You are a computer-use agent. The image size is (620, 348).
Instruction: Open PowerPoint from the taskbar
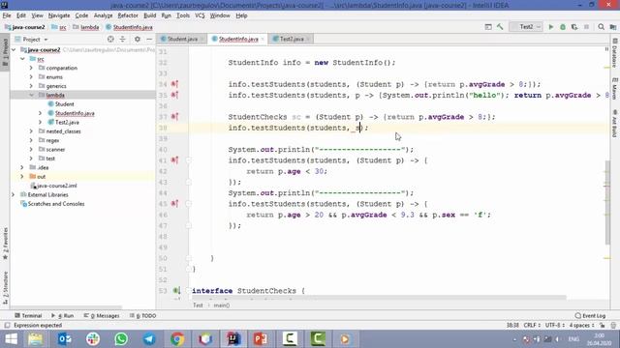tap(261, 339)
